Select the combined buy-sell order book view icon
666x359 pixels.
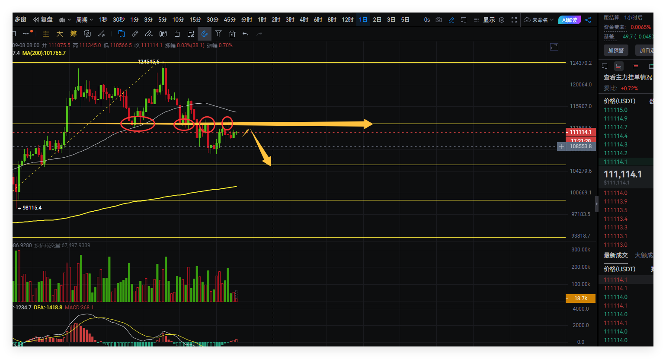click(619, 66)
